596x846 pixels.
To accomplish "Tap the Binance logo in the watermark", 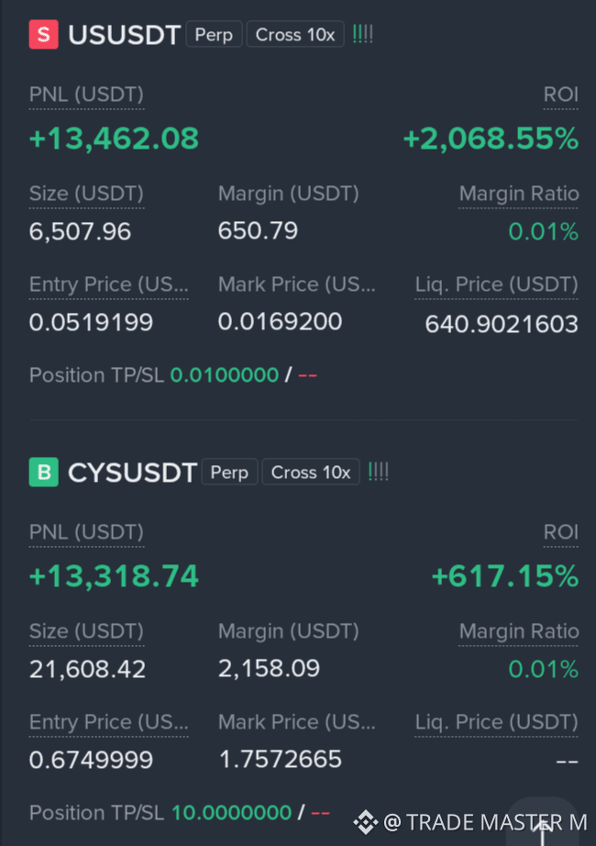I will (x=366, y=822).
